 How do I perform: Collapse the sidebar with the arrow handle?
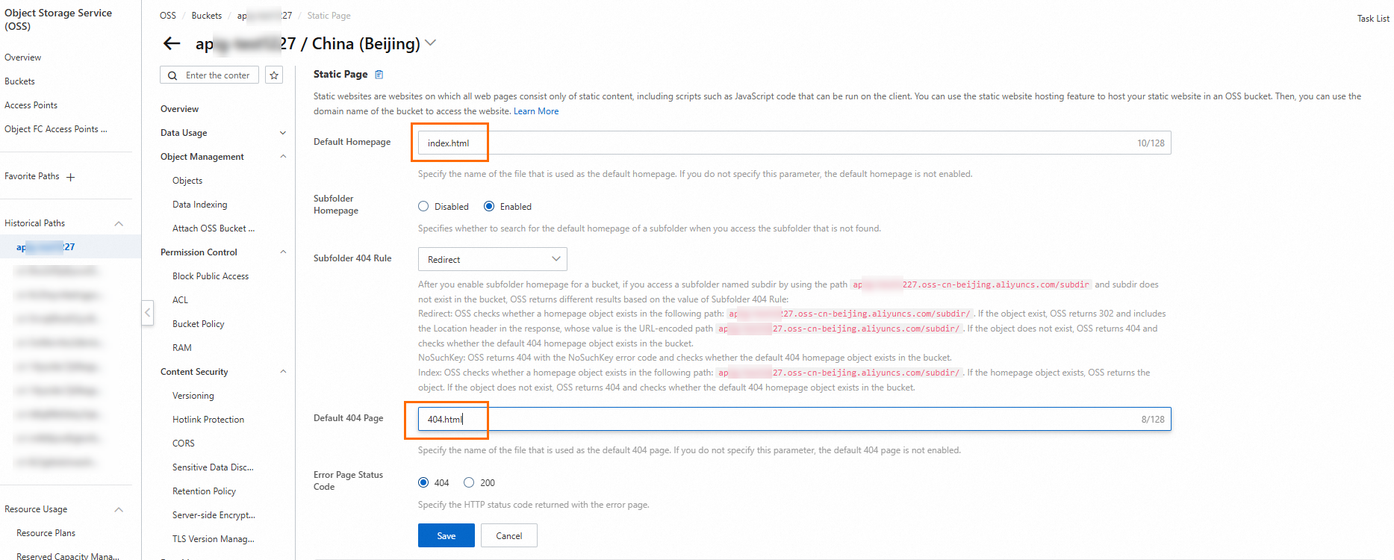pyautogui.click(x=148, y=313)
